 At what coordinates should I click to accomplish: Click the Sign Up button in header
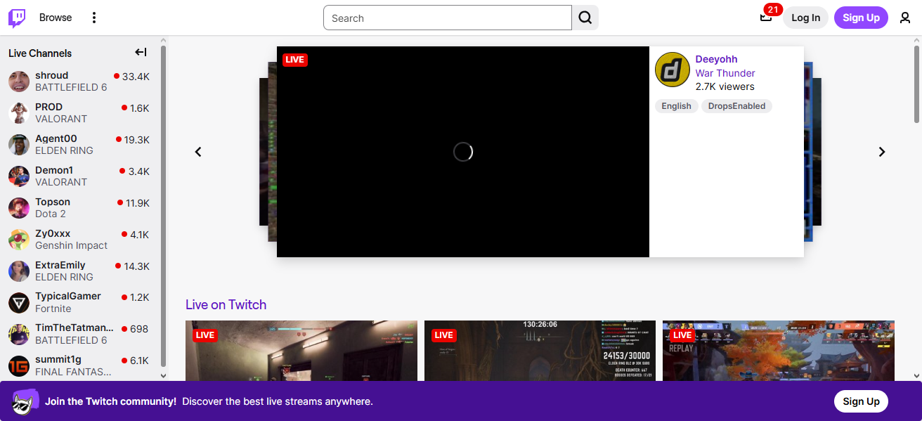click(861, 18)
